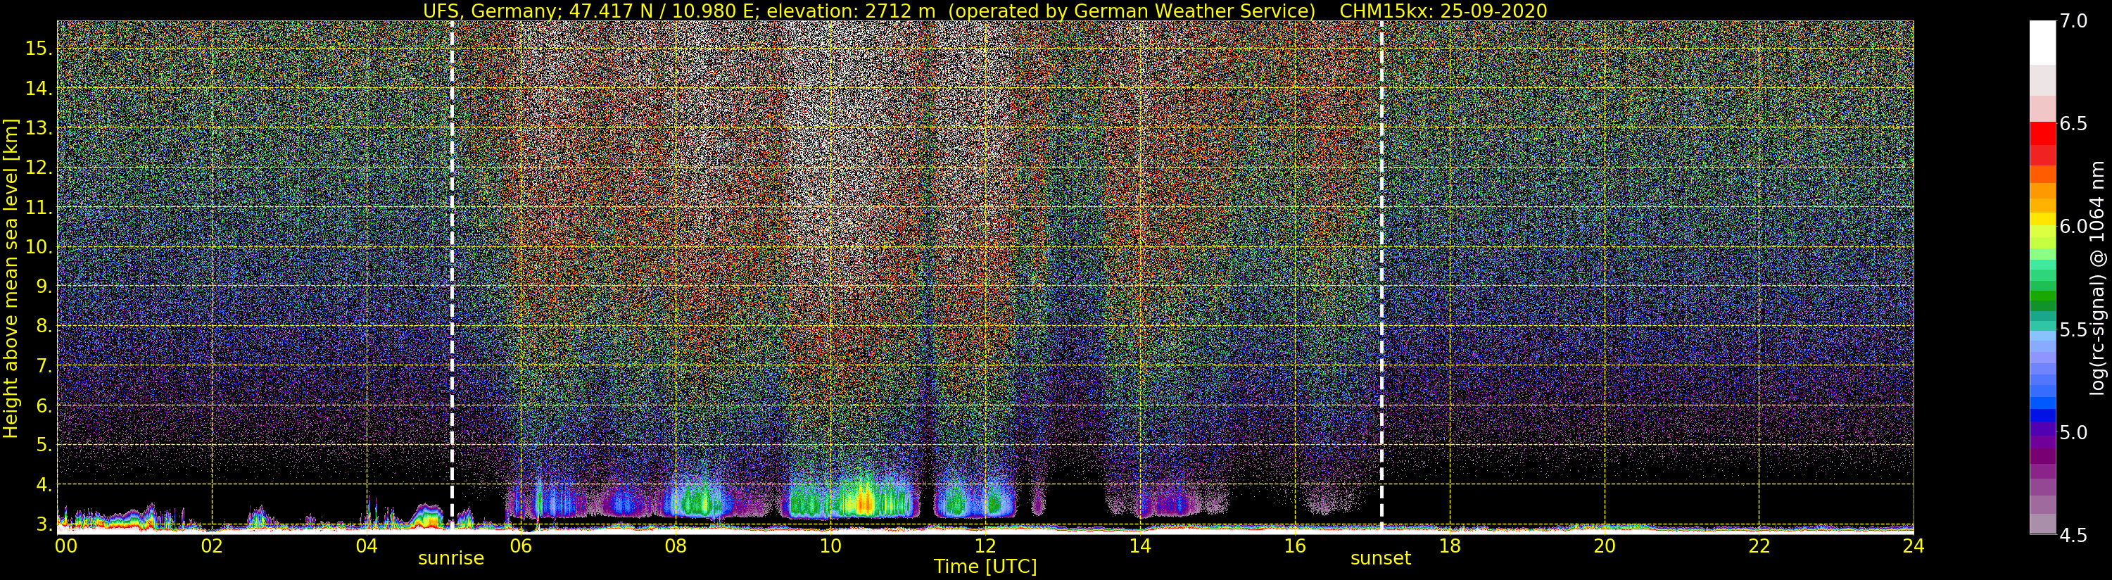The height and width of the screenshot is (580, 2112).
Task: Click the colorbar value label '5.5'
Action: click(x=2073, y=330)
